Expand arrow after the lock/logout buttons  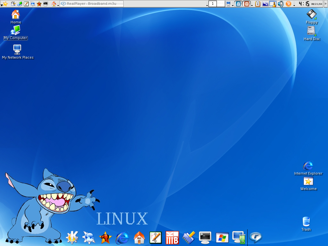(x=252, y=5)
